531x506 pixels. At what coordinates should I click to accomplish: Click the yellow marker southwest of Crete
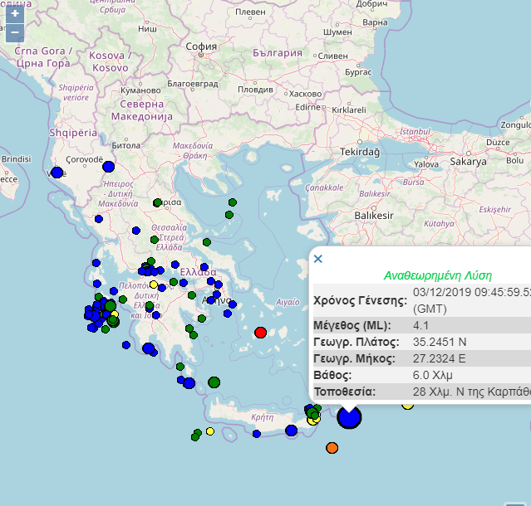pyautogui.click(x=209, y=431)
